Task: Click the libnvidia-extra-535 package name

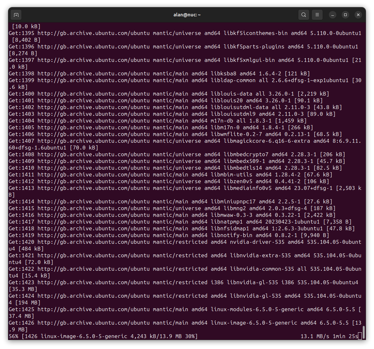Action: 260,255
